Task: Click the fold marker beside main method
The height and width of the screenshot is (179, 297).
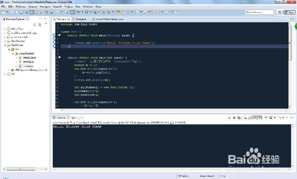Action: 59,35
